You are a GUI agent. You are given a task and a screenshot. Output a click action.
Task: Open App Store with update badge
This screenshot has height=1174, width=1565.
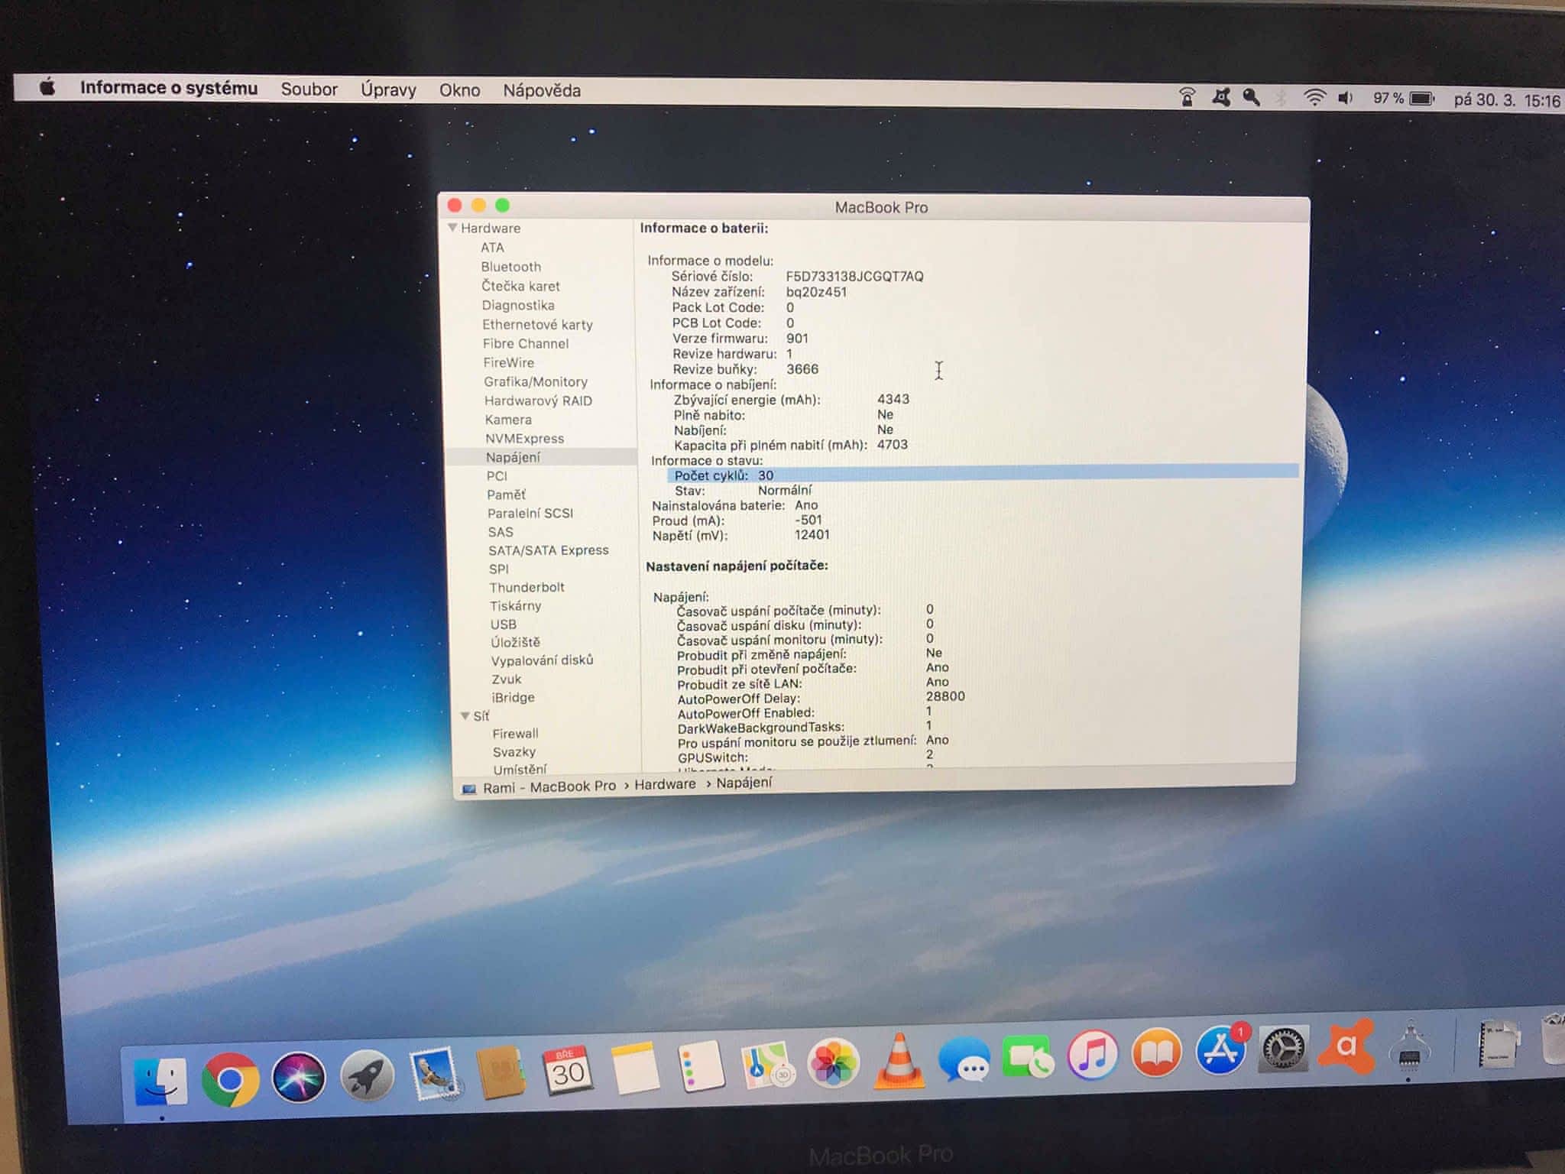1220,1051
